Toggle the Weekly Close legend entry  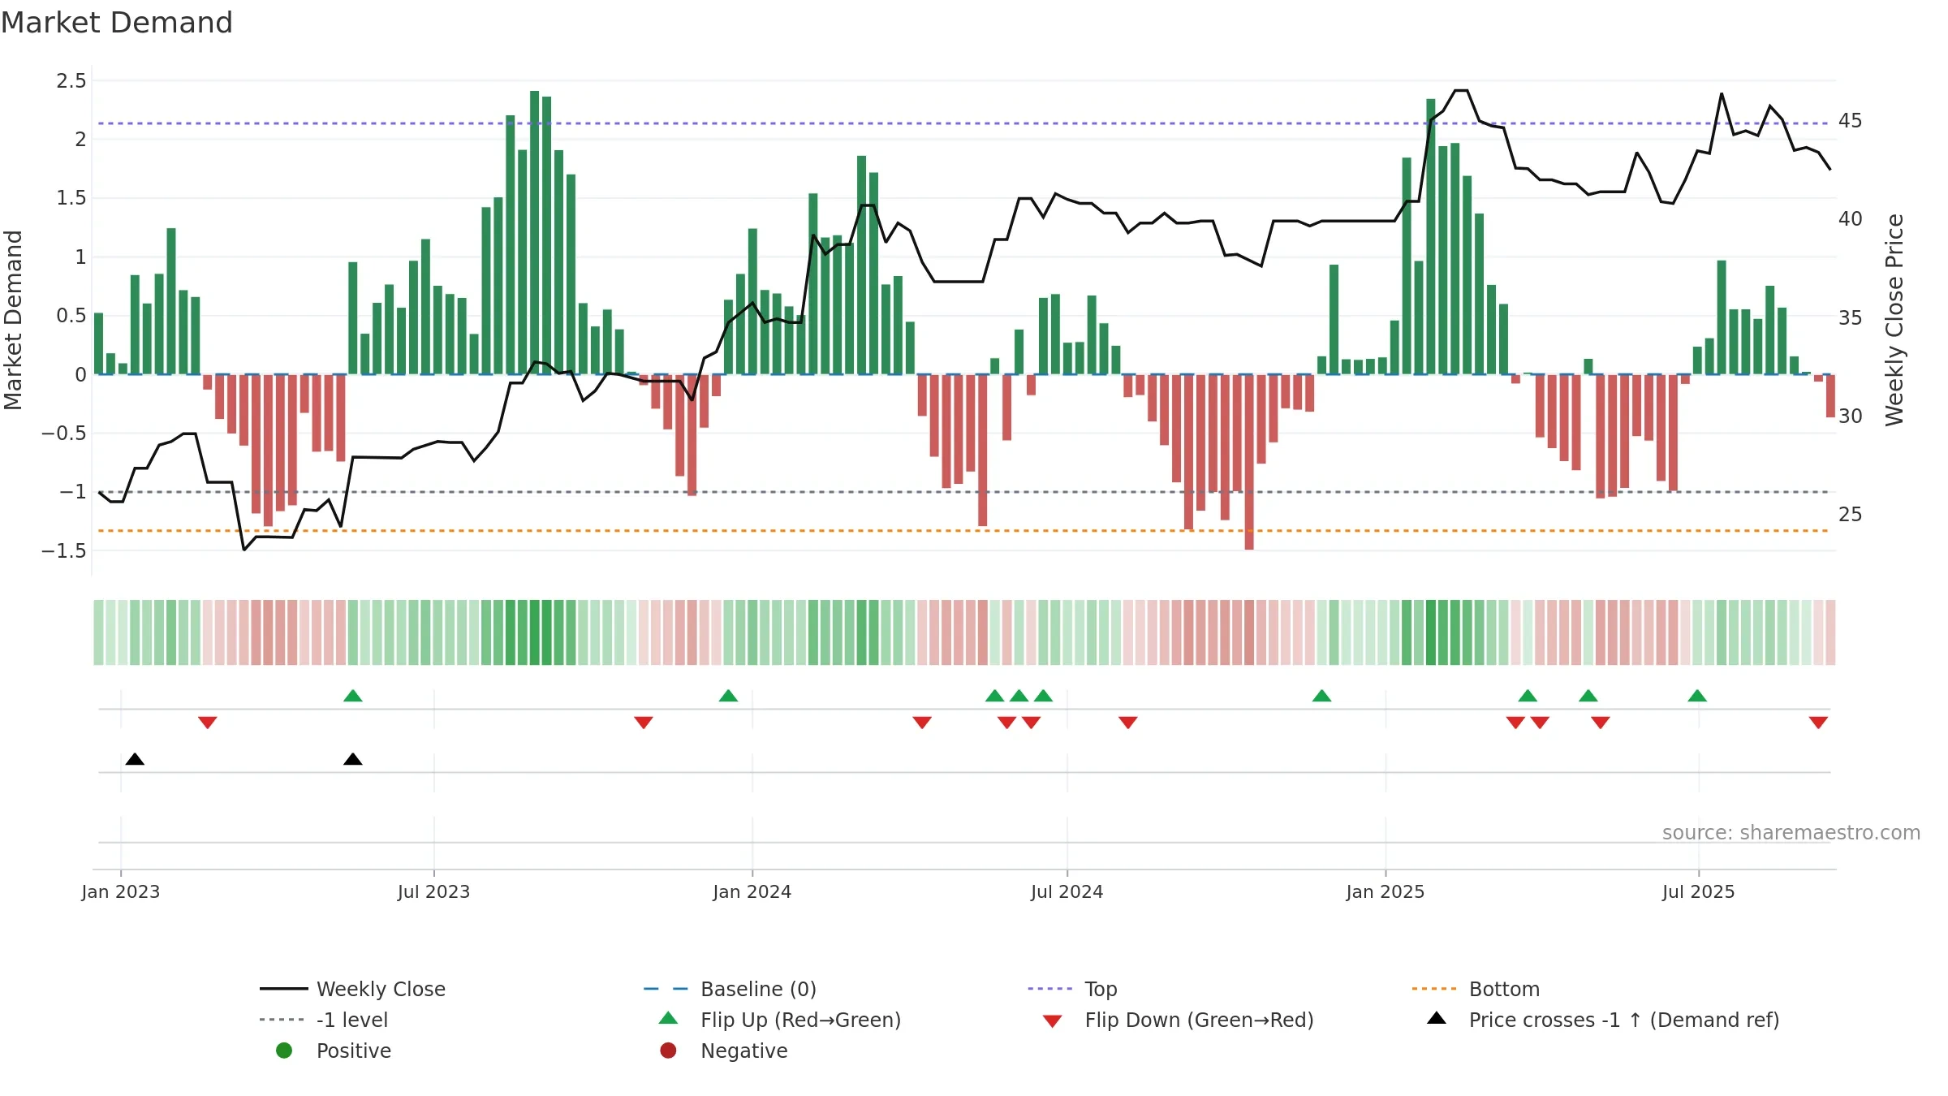tap(352, 989)
